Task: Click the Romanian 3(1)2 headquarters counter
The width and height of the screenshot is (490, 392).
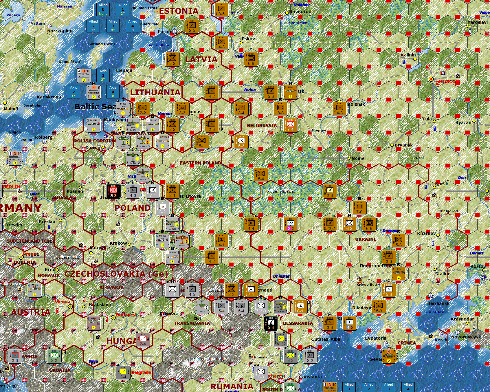Action: click(x=280, y=340)
